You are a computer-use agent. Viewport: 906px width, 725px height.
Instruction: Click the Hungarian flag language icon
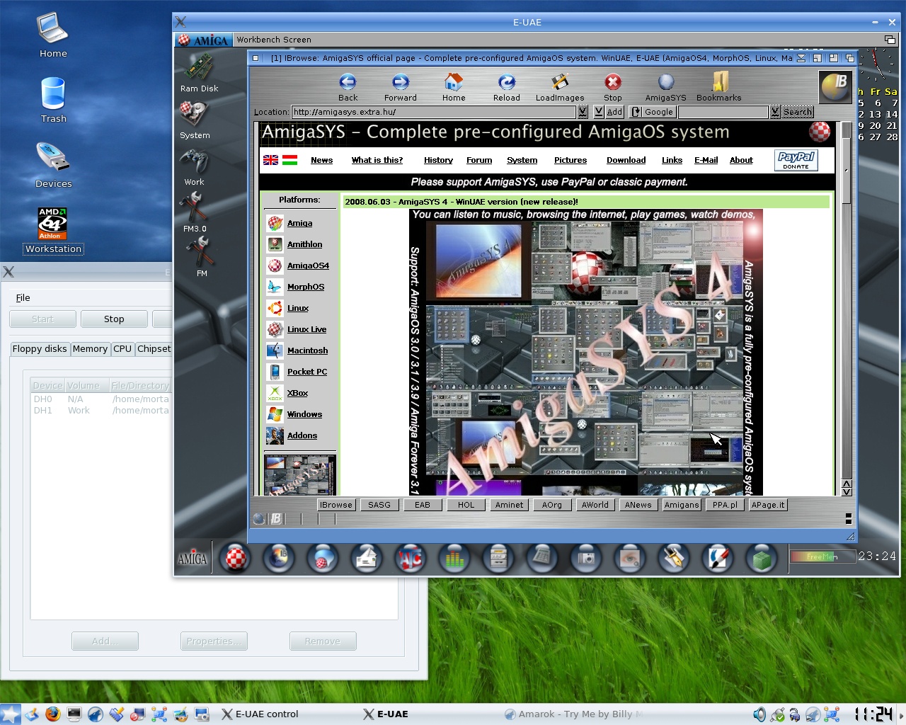point(289,160)
